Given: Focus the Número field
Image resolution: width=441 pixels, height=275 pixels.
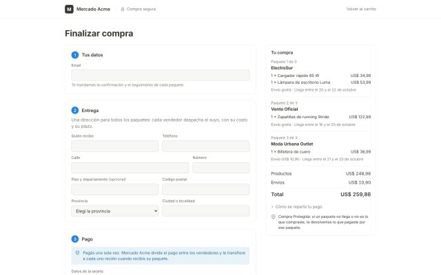Looking at the screenshot, I should (220, 168).
